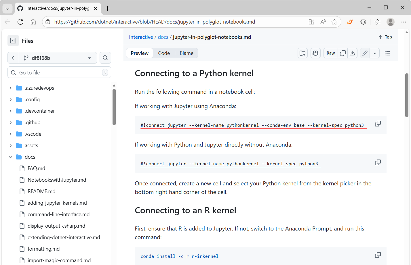
Task: View site information lock icon
Action: pyautogui.click(x=48, y=22)
